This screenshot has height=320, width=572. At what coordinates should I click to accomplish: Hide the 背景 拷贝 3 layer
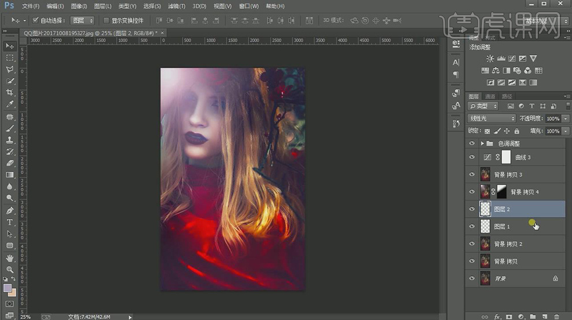click(472, 174)
